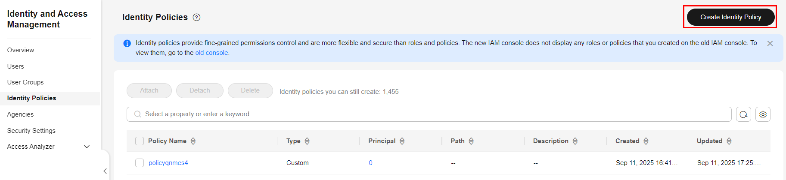Sort the table by Type
The height and width of the screenshot is (180, 786).
point(307,141)
